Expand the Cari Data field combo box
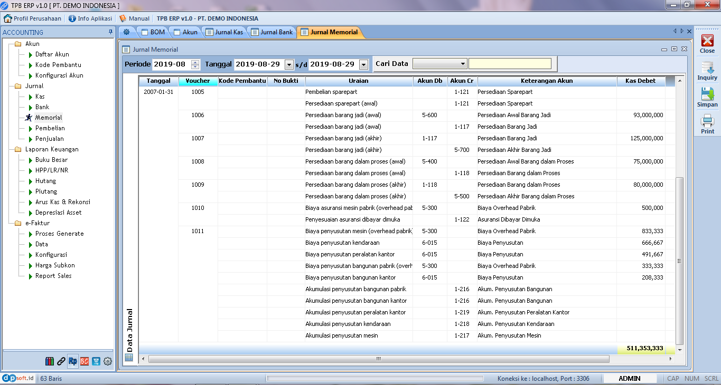This screenshot has width=721, height=385. point(463,64)
